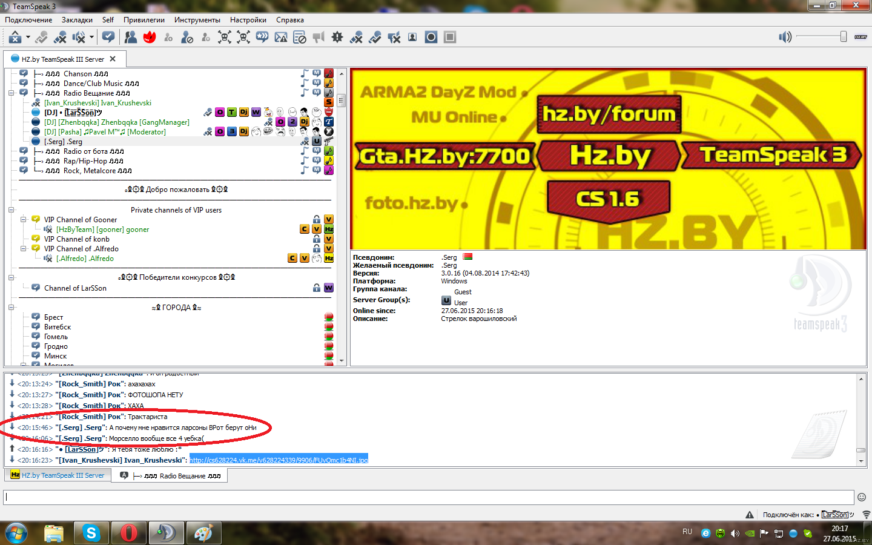Click the spiky gear toolbar icon
Screen dimensions: 872x545
pos(337,37)
